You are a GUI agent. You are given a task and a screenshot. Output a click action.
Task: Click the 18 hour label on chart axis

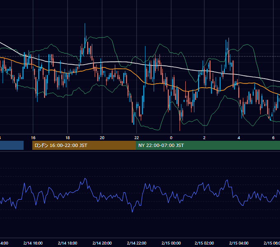point(68,138)
